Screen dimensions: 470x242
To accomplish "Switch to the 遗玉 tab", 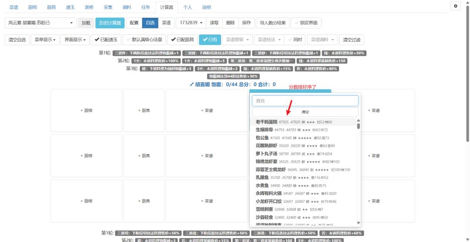I will 70,7.
